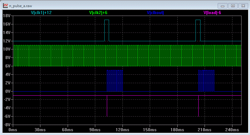Click the 30ms time axis label
Image resolution: width=250 pixels, height=135 pixels.
point(40,130)
